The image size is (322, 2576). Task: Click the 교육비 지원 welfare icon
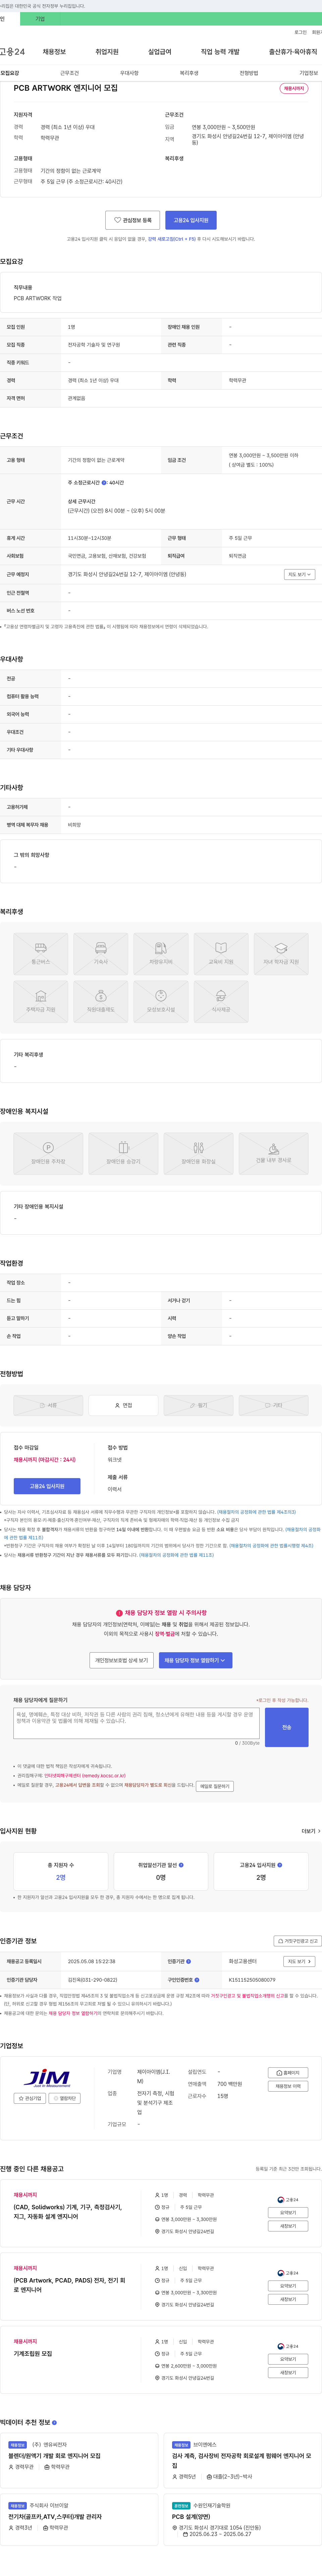[x=221, y=954]
